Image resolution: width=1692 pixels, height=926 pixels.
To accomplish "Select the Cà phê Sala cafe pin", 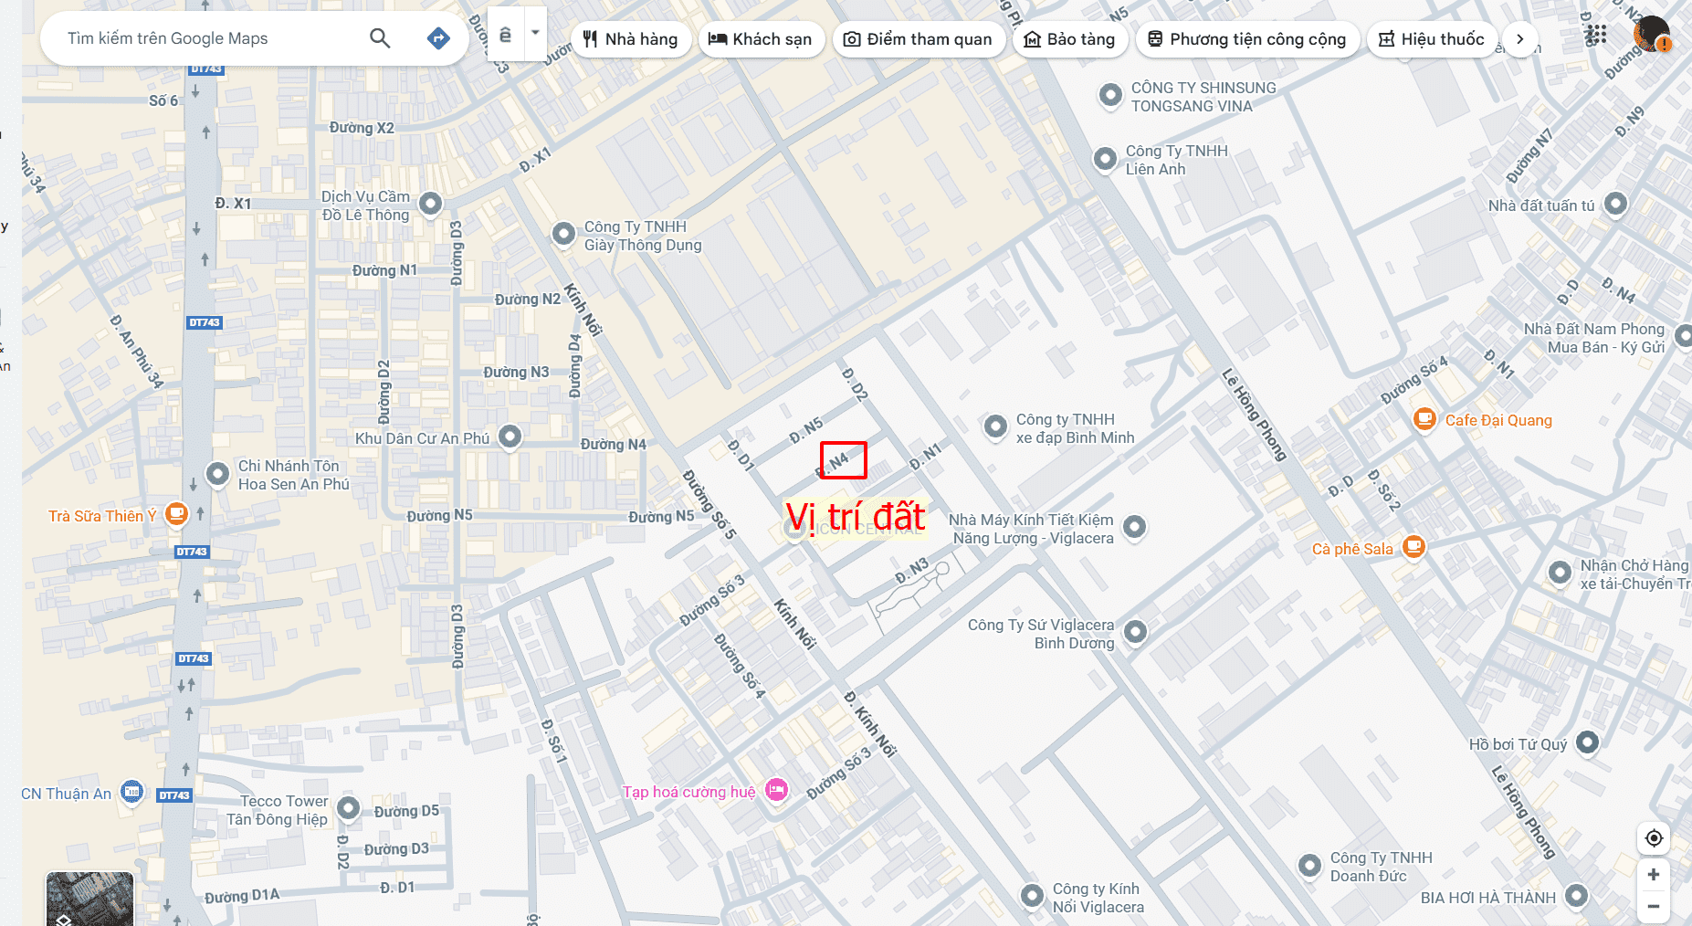I will 1414,547.
